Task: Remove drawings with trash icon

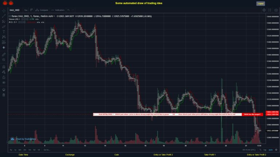Action: pos(4,95)
